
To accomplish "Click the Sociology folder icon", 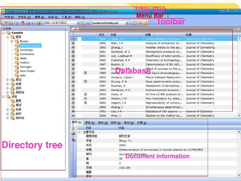I will 17,50.
